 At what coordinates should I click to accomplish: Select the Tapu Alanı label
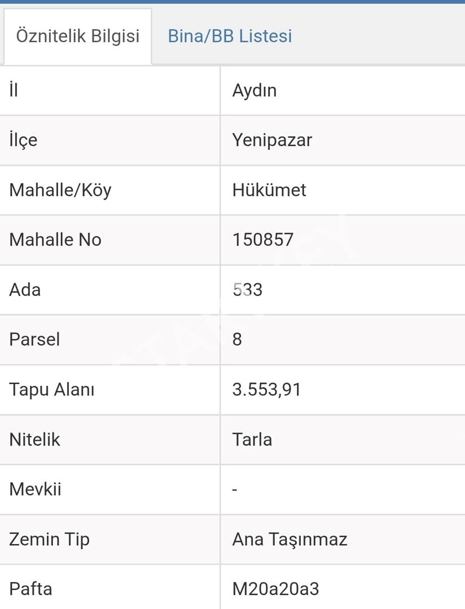[x=52, y=389]
